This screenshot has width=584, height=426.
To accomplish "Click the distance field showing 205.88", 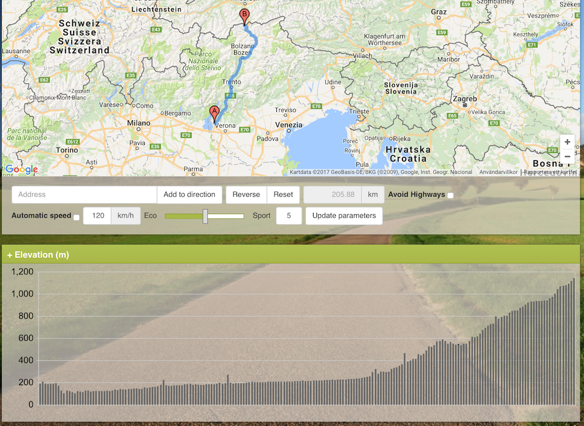I will 332,195.
